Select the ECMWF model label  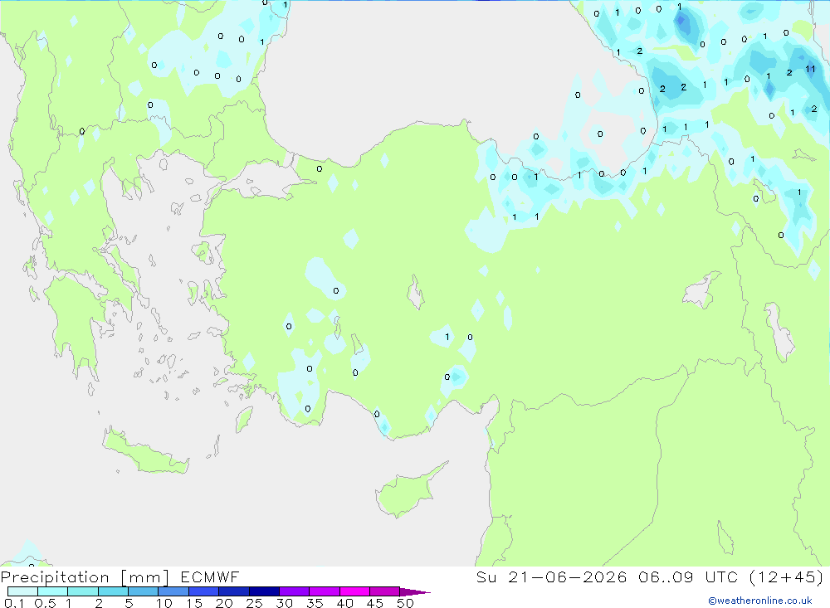click(210, 576)
